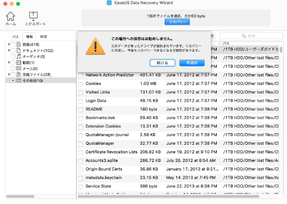Click the 検索 search field
The width and height of the screenshot is (287, 204).
(251, 36)
